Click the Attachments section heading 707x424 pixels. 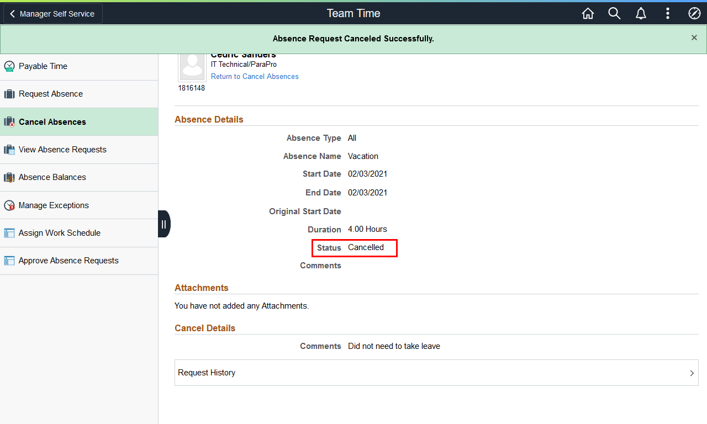(x=202, y=288)
